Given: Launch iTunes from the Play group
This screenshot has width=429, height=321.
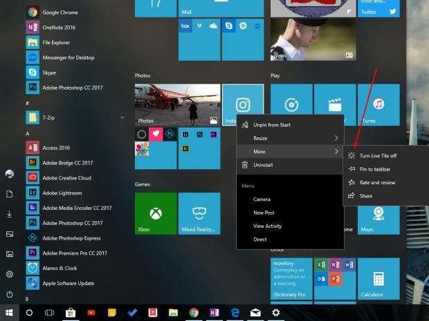Looking at the screenshot, I should (x=379, y=105).
